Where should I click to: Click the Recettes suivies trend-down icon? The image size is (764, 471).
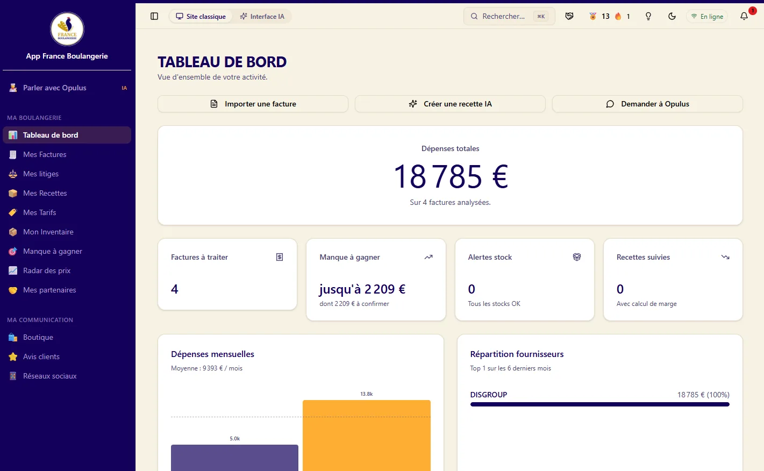click(725, 257)
